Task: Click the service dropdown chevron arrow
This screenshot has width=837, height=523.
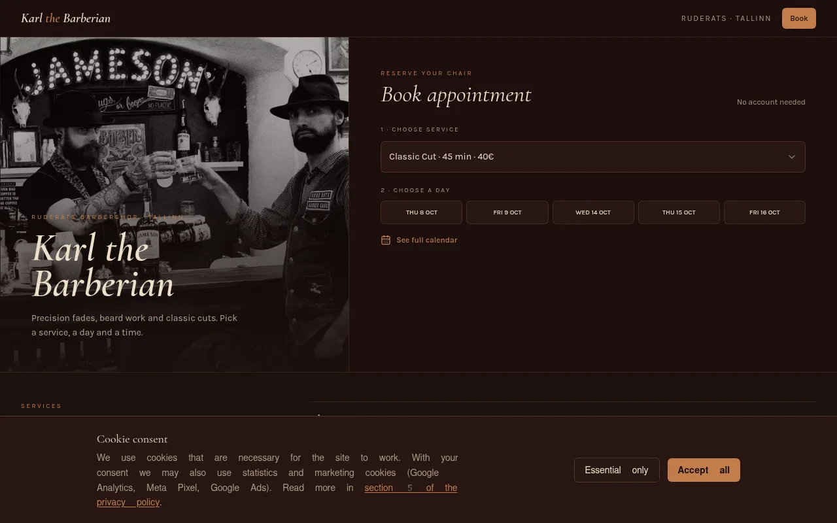Action: [792, 157]
